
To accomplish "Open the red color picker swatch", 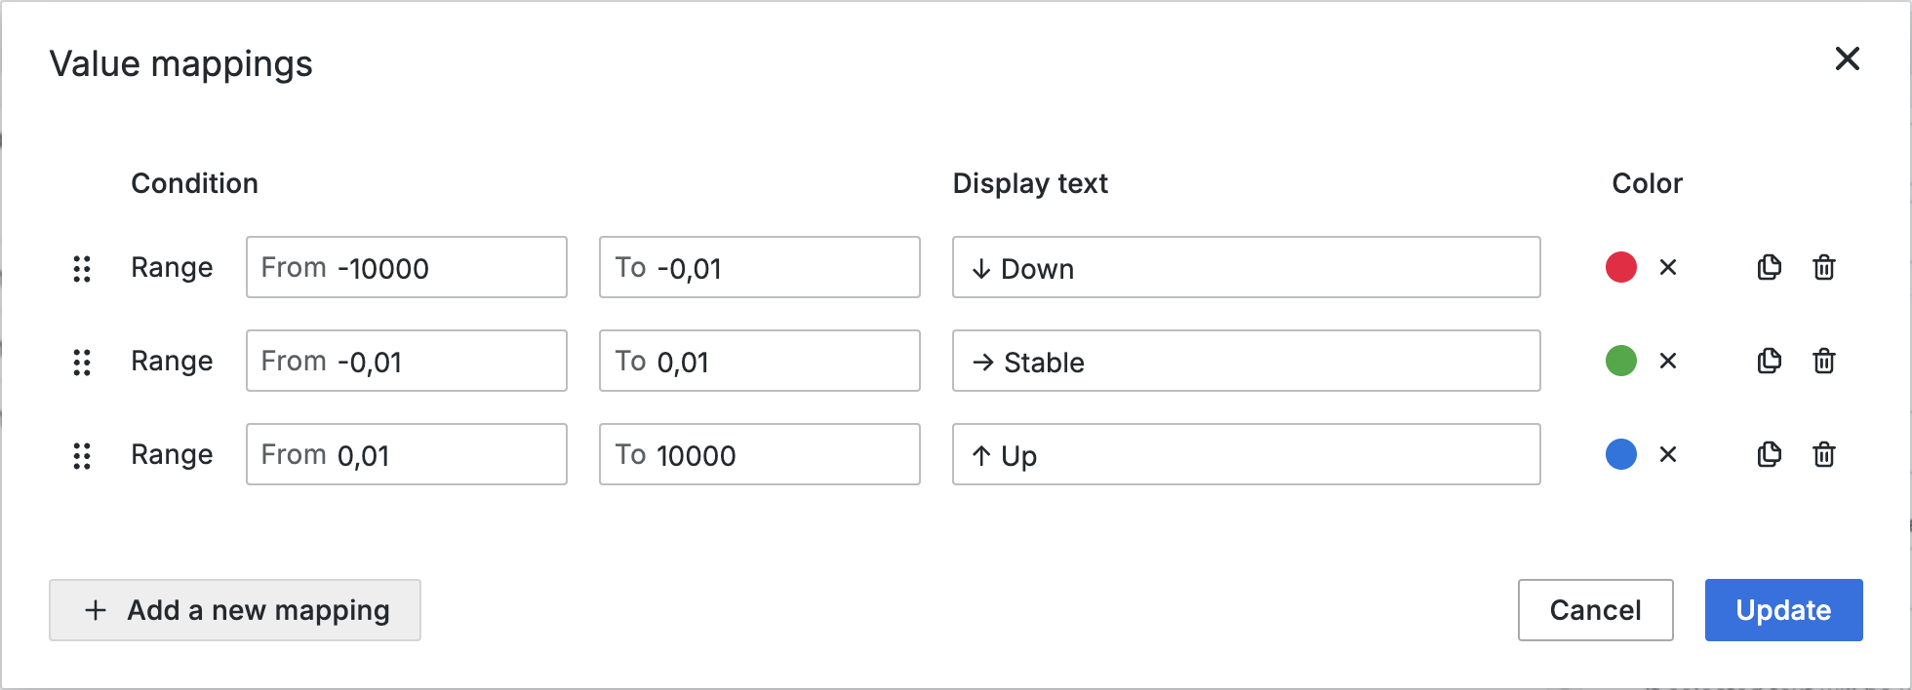I will click(x=1620, y=267).
